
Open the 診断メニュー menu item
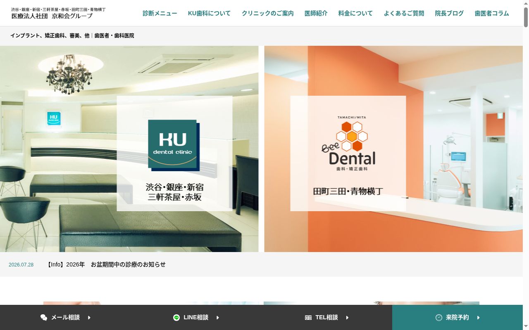(160, 13)
